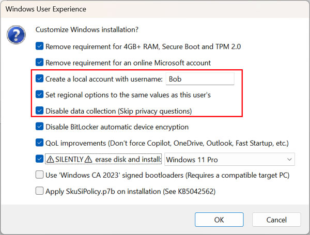Cancel the Windows customization dialog
Screen dimensions: 310x235
click(x=276, y=220)
